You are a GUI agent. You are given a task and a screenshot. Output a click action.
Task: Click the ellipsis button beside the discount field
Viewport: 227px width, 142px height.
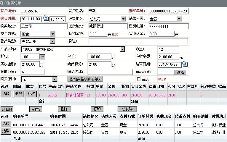(42, 57)
